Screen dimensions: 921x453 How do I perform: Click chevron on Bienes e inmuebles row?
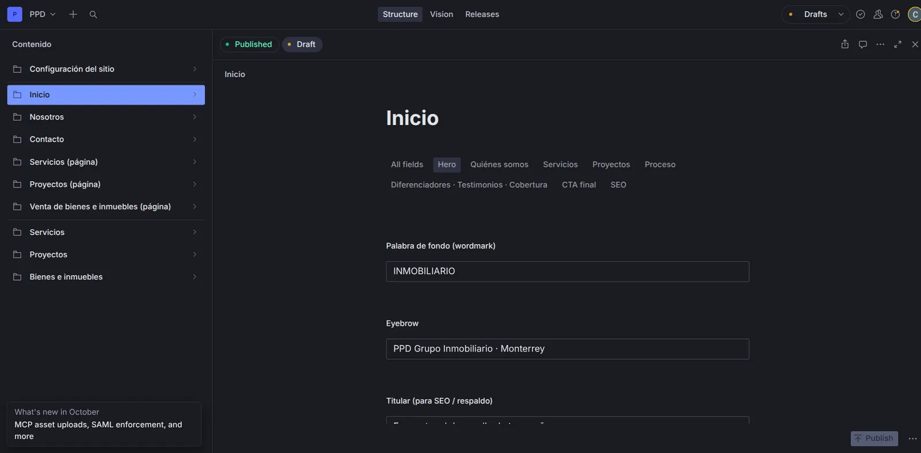tap(195, 277)
